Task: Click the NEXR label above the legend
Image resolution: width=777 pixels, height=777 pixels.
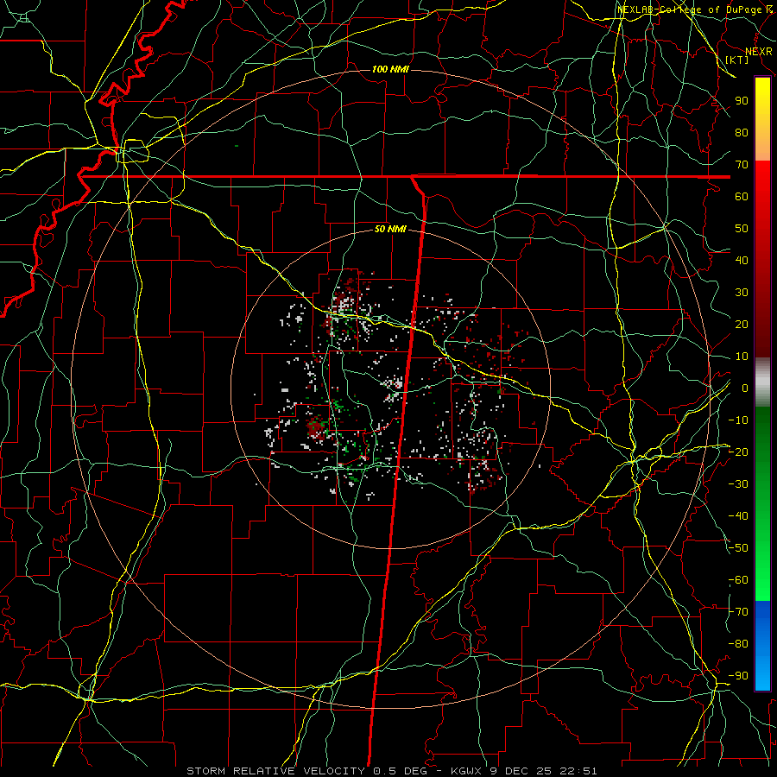Action: (758, 52)
